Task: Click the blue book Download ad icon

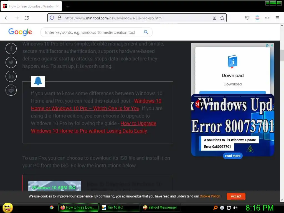Action: 233,62
